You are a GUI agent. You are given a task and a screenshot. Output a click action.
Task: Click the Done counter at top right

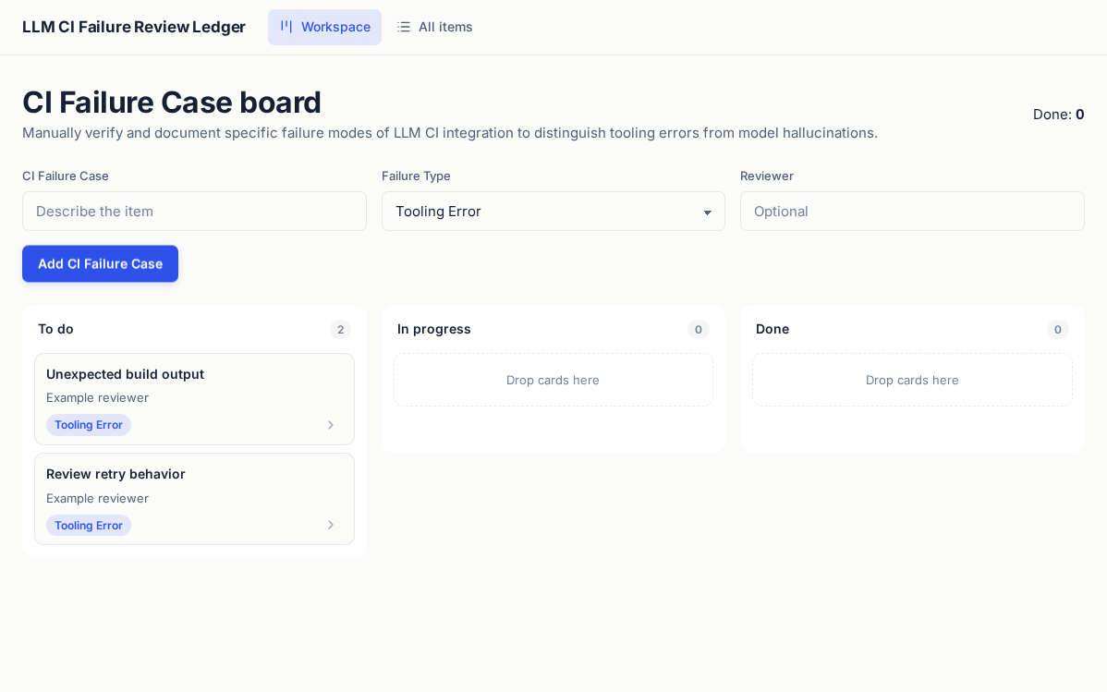1058,115
